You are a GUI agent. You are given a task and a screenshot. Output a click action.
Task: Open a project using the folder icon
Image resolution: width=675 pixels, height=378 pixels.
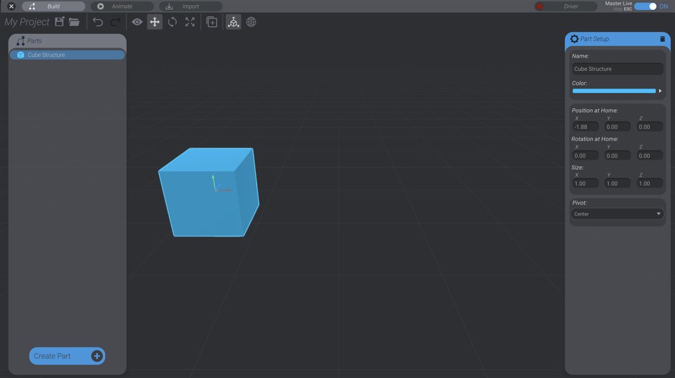(74, 21)
